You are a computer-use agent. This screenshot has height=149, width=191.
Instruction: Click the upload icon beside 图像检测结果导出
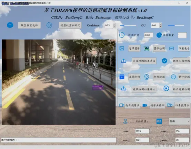(x=123, y=61)
